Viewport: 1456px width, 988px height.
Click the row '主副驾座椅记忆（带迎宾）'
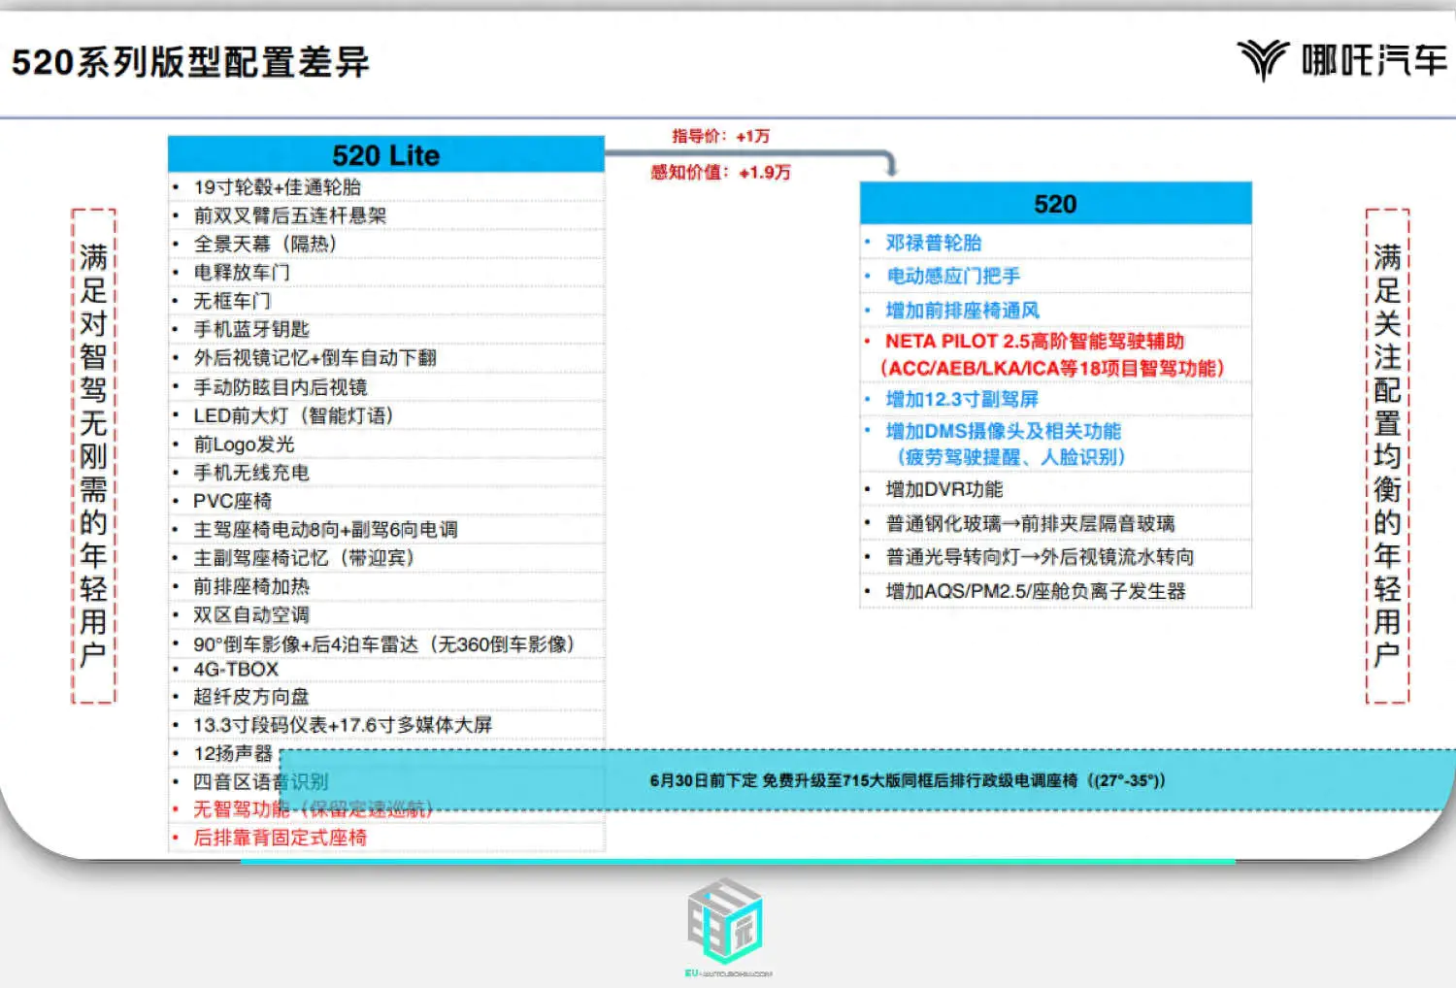tap(386, 558)
